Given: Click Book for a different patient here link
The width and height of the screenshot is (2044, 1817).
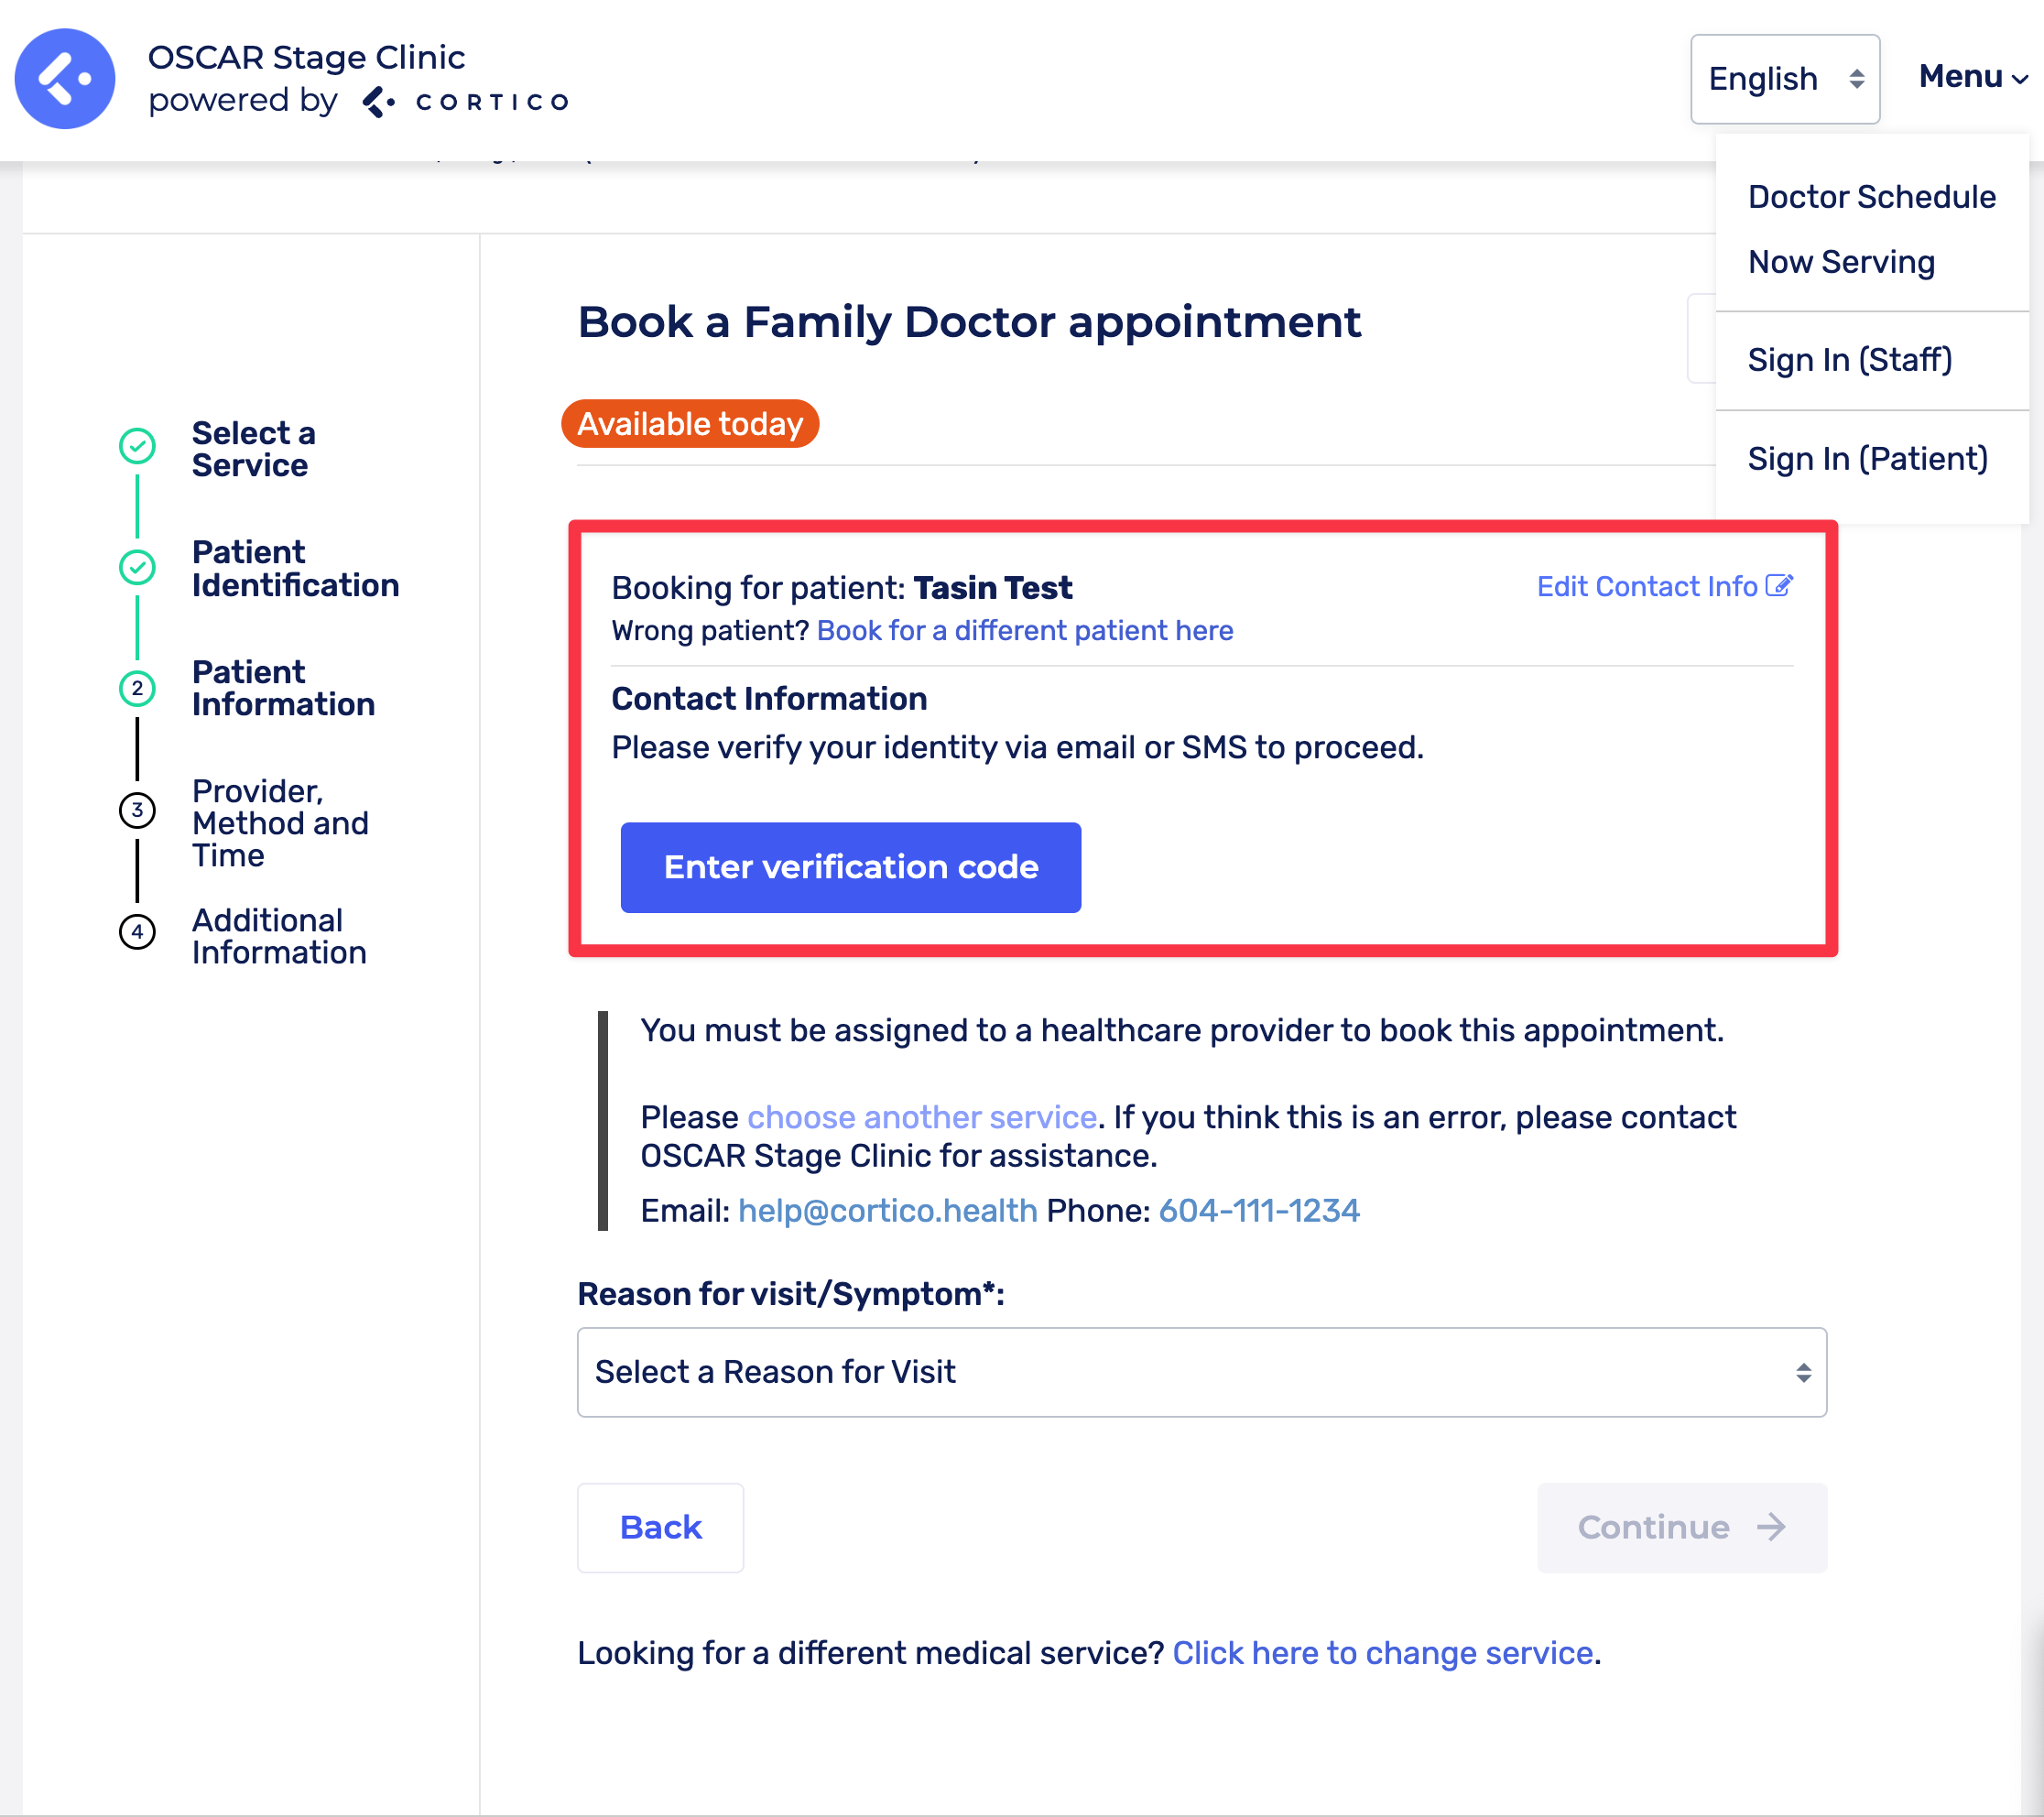Looking at the screenshot, I should [x=1024, y=631].
